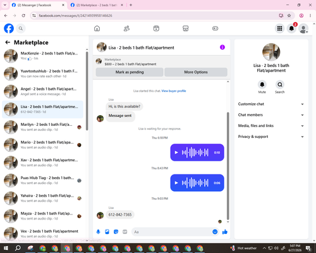
Task: Expand the Customize chat section
Action: tap(271, 104)
